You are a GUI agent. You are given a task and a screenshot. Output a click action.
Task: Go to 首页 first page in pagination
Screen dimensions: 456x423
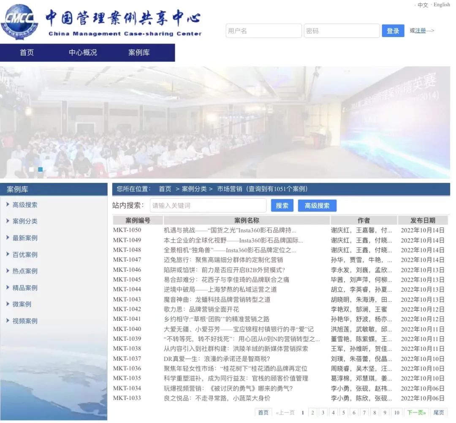(263, 412)
